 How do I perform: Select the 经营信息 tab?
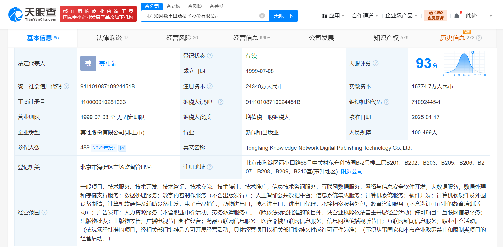252,38
